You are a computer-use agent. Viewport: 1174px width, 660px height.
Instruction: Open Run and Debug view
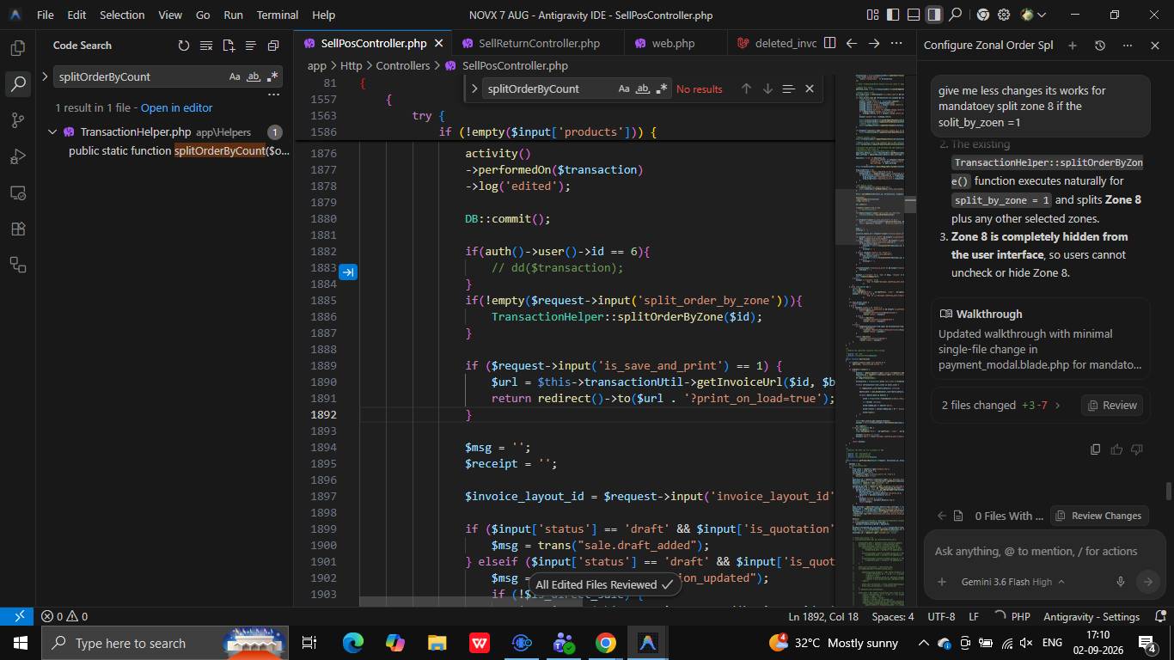(x=18, y=156)
